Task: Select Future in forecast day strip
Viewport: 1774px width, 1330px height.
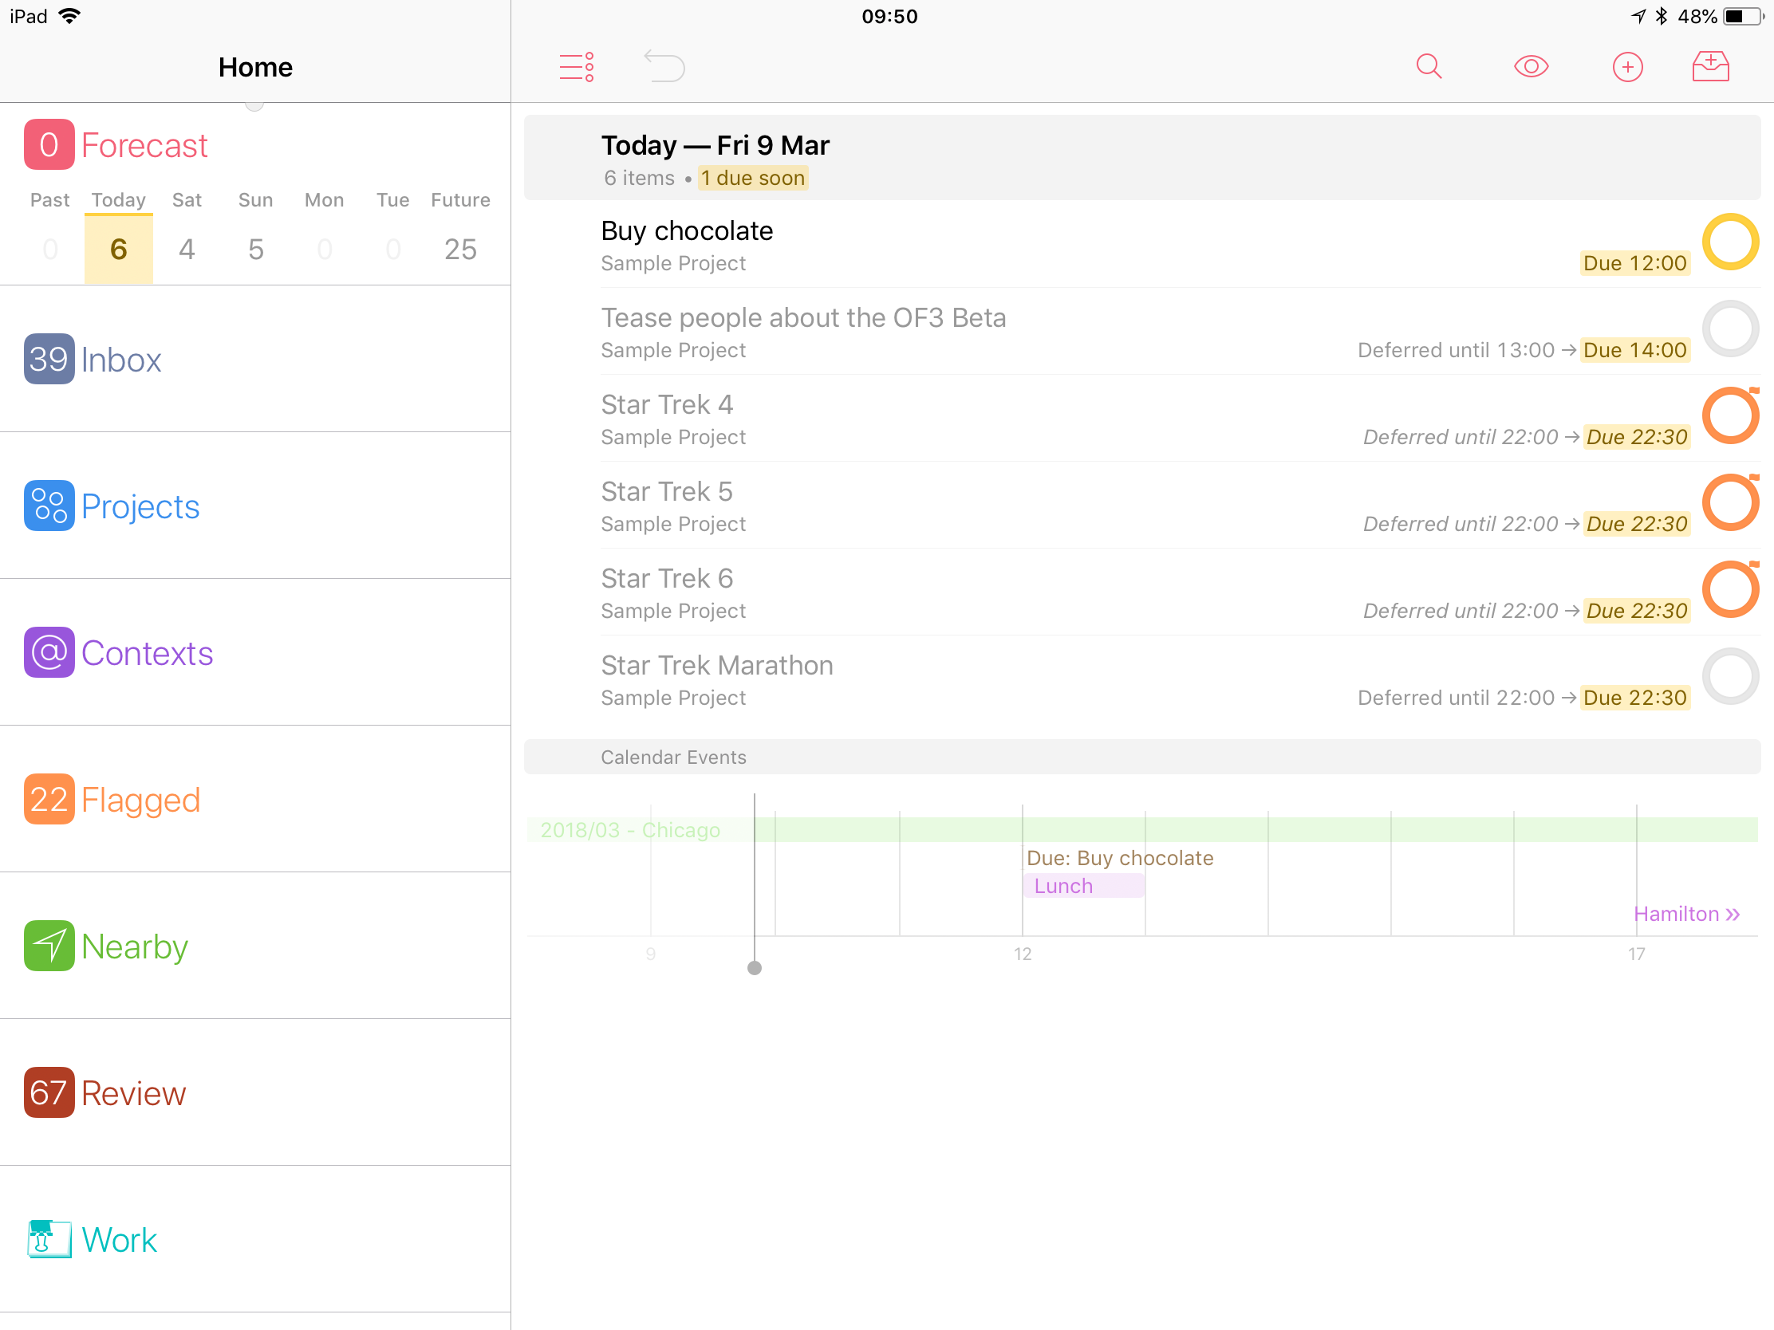Action: [460, 234]
